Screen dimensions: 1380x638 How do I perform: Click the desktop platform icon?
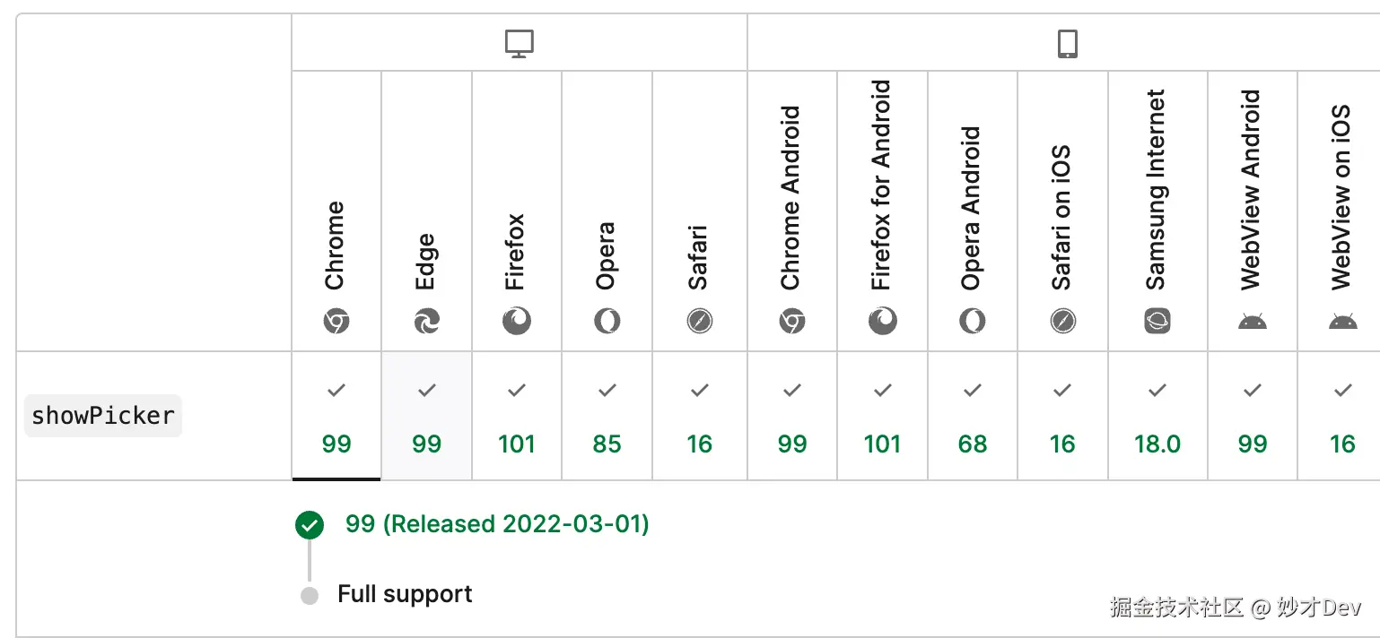tap(520, 43)
